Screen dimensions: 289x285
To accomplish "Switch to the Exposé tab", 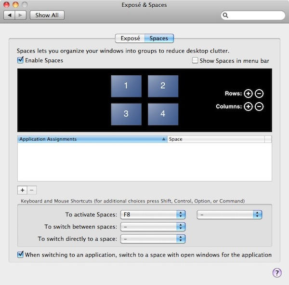I will pos(130,39).
